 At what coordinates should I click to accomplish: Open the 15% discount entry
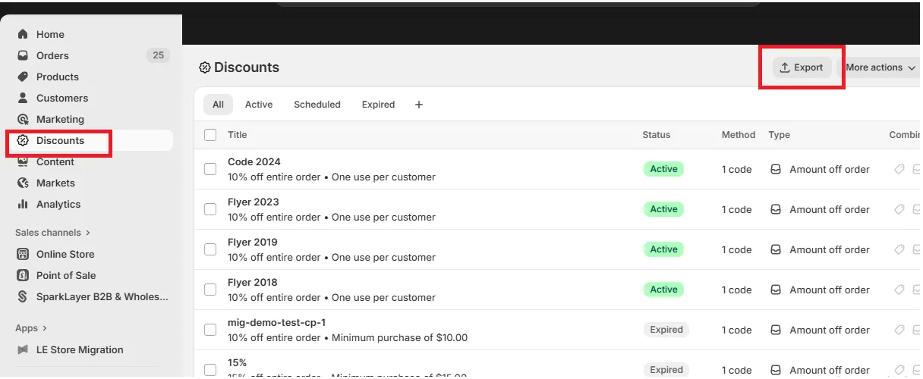pyautogui.click(x=237, y=362)
